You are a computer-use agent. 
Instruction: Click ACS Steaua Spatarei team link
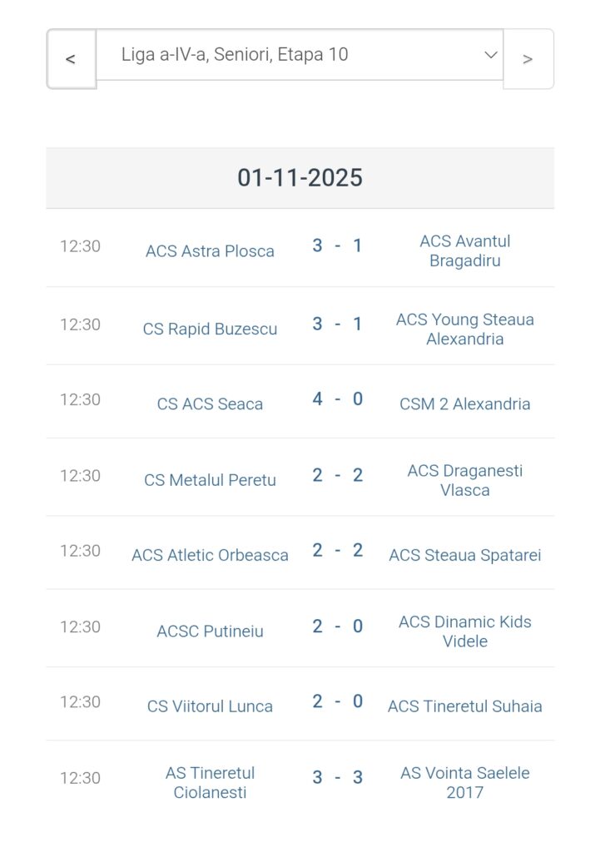pos(464,556)
